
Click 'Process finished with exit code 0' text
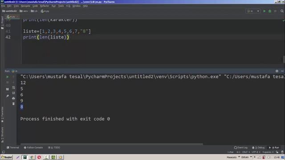click(65, 119)
